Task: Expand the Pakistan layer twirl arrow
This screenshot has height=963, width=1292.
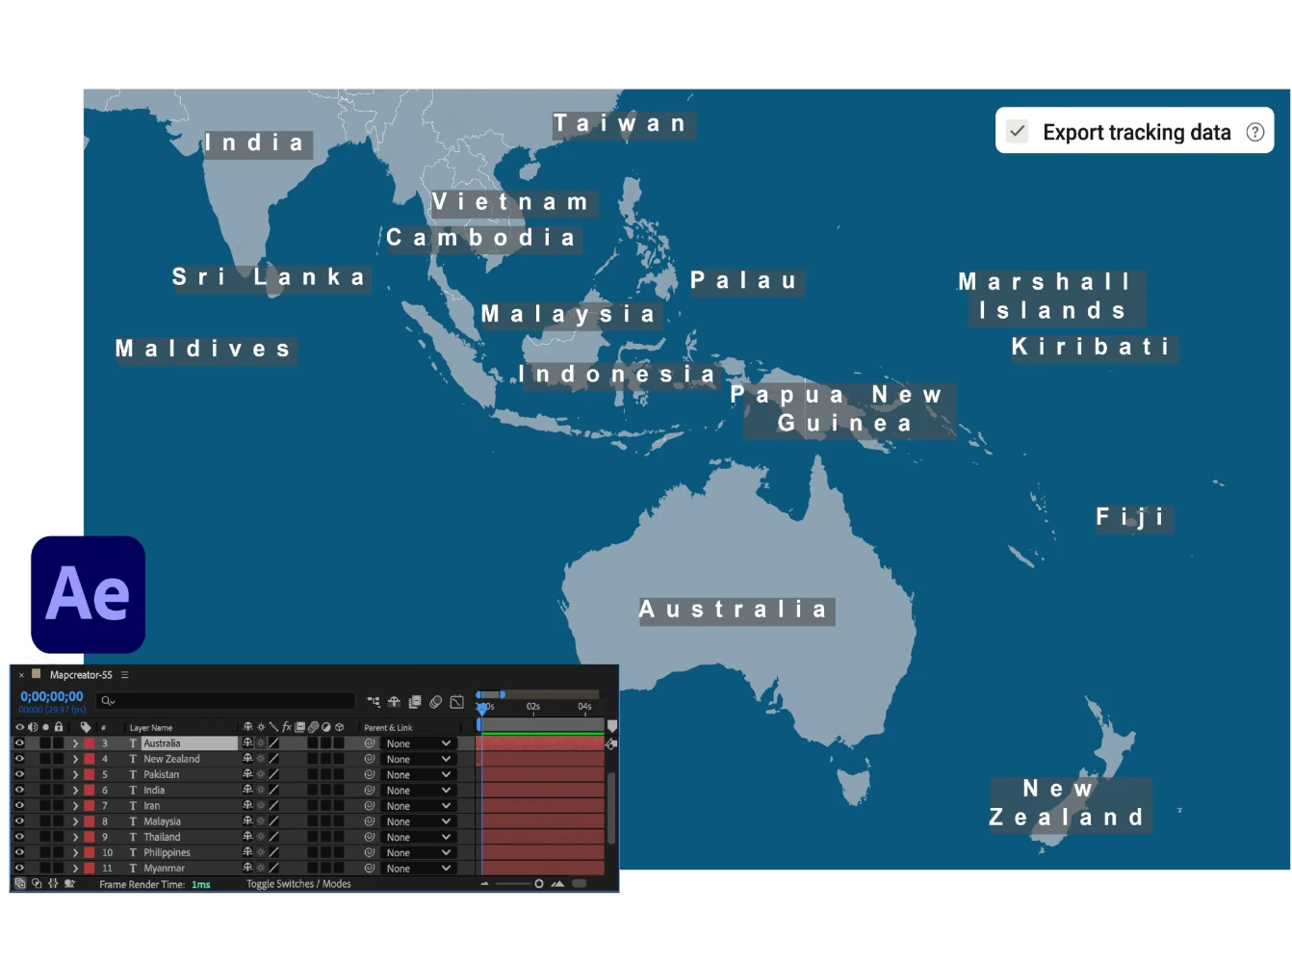Action: click(x=75, y=774)
